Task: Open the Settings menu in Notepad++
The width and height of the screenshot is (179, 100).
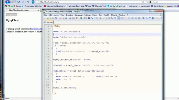Action: point(88,15)
